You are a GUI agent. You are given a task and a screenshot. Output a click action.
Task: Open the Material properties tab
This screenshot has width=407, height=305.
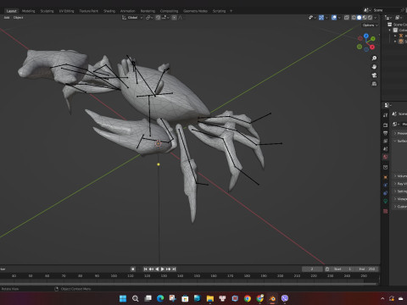click(x=386, y=211)
